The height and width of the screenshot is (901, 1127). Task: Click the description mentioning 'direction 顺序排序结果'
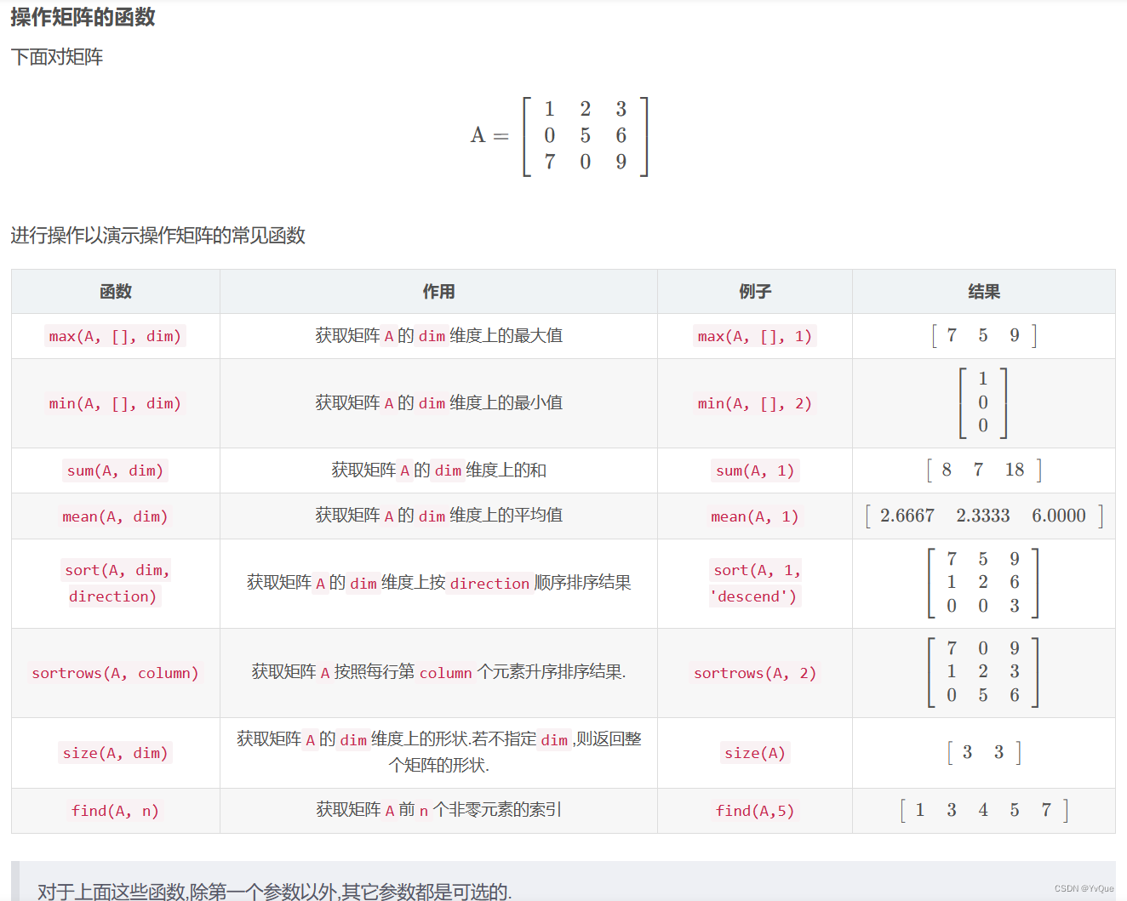click(438, 583)
